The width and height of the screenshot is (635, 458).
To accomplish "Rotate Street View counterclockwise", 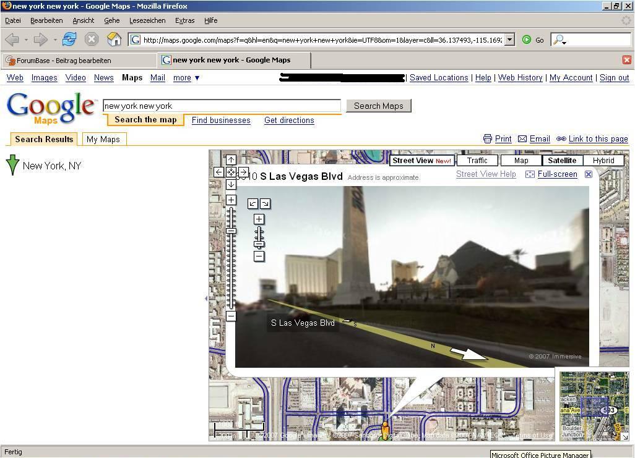I will point(253,203).
